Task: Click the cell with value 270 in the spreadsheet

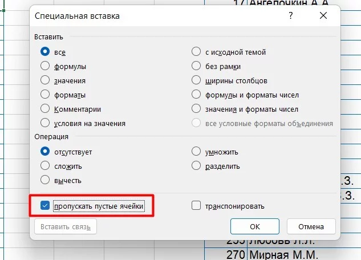Action: pyautogui.click(x=226, y=254)
